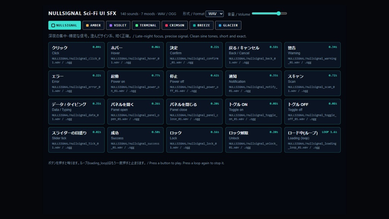Image resolution: width=389 pixels, height=219 pixels.
Task: Open the WAV format dropdown
Action: tap(215, 14)
